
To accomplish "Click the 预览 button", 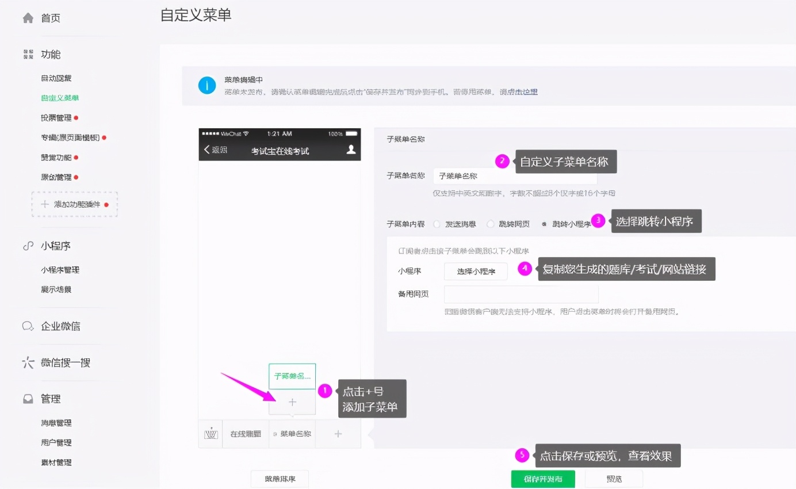I will point(614,479).
